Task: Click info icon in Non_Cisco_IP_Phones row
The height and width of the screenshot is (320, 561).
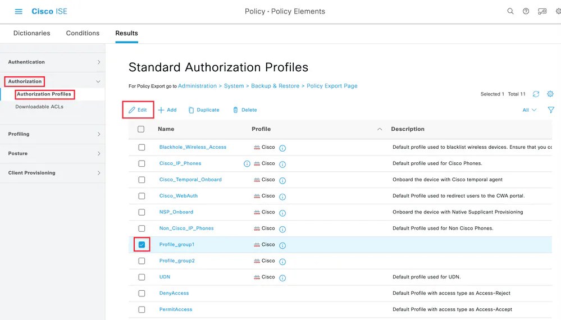Action: [x=282, y=229]
